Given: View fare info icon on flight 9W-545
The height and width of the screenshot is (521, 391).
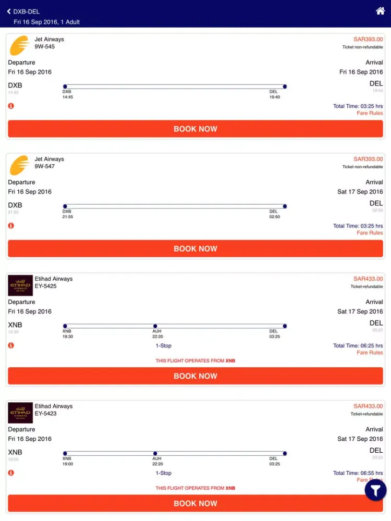Looking at the screenshot, I should click(11, 105).
